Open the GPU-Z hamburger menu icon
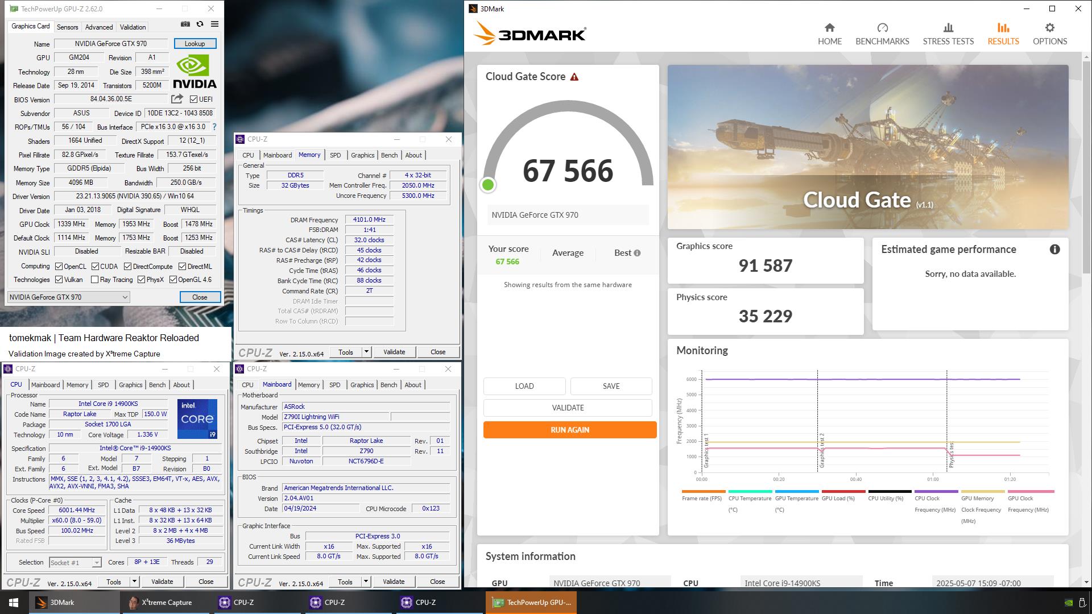Screen dimensions: 1092x614 point(214,24)
